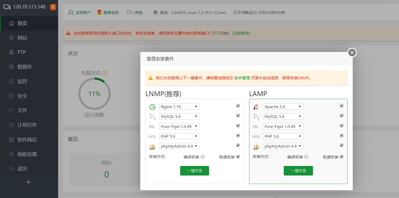399x198 pixels.
Task: Open 网站 sidebar menu item
Action: coord(29,38)
